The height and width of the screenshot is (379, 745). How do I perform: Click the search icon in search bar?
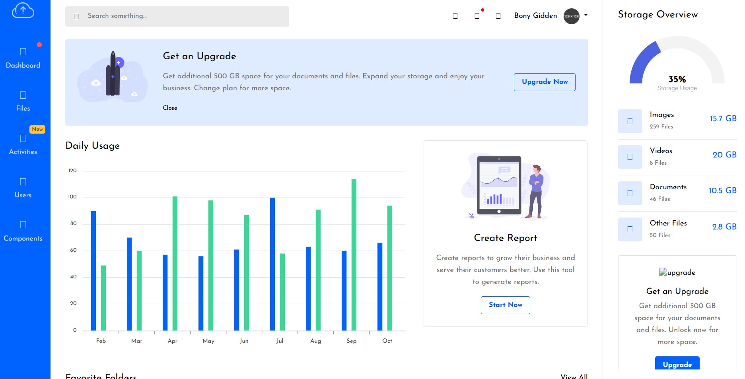click(x=76, y=16)
